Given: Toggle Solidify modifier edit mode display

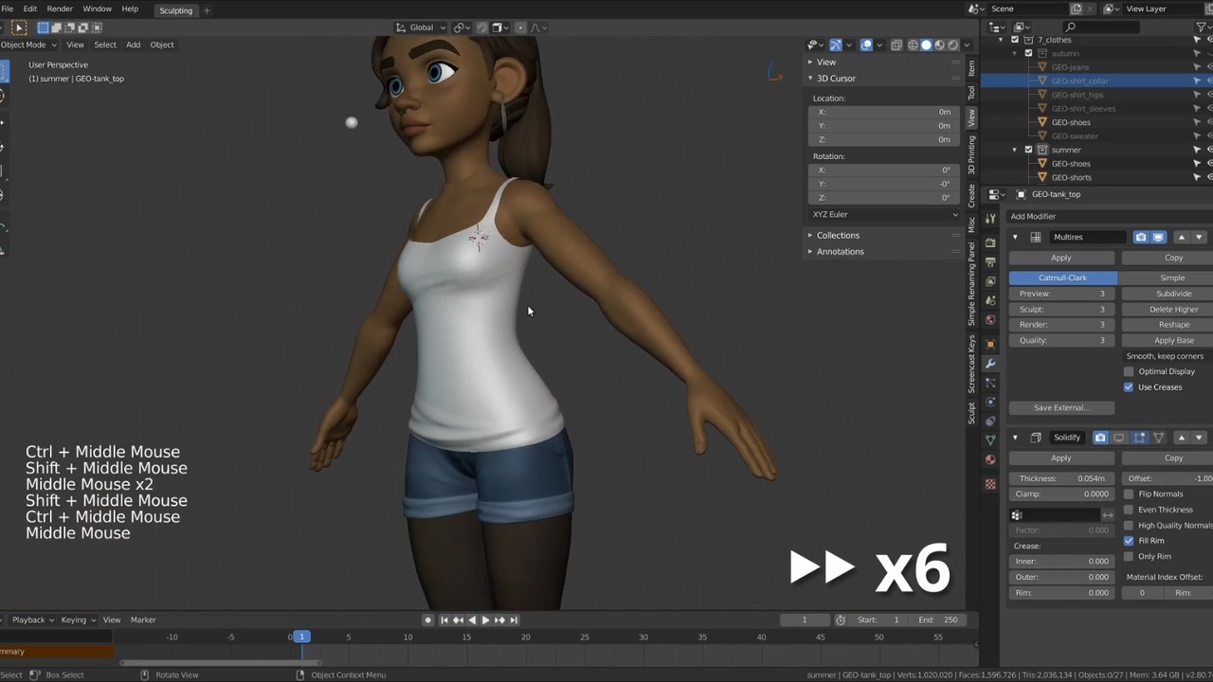Looking at the screenshot, I should coord(1139,438).
